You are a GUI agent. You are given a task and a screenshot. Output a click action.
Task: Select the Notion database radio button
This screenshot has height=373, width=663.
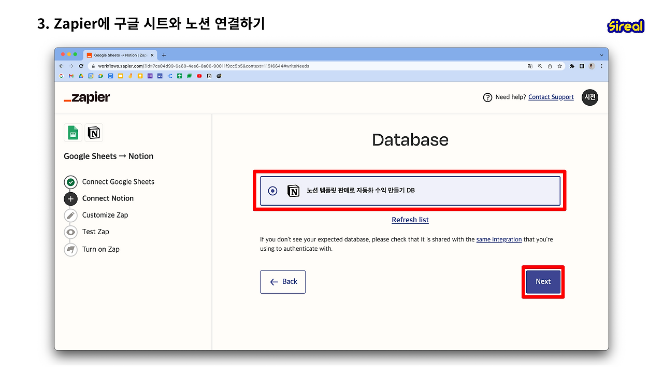pyautogui.click(x=273, y=191)
